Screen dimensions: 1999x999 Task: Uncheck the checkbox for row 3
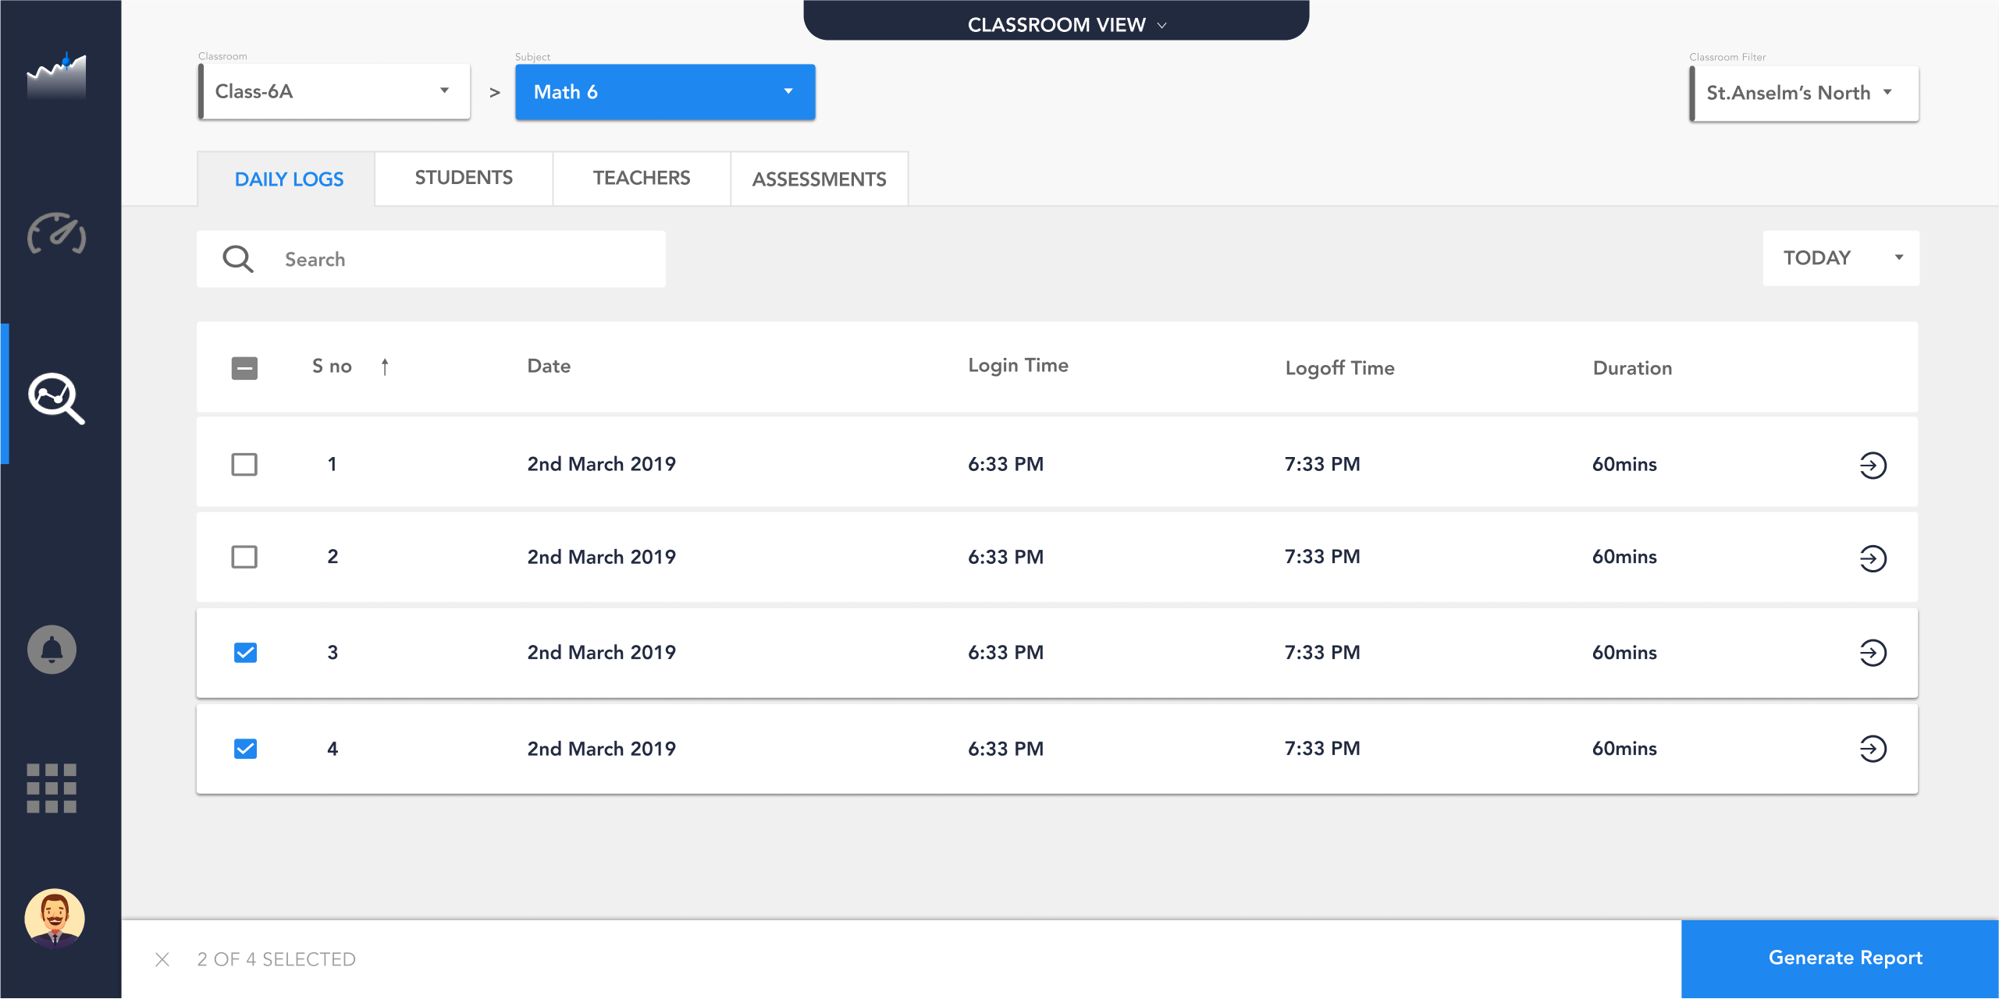coord(245,653)
